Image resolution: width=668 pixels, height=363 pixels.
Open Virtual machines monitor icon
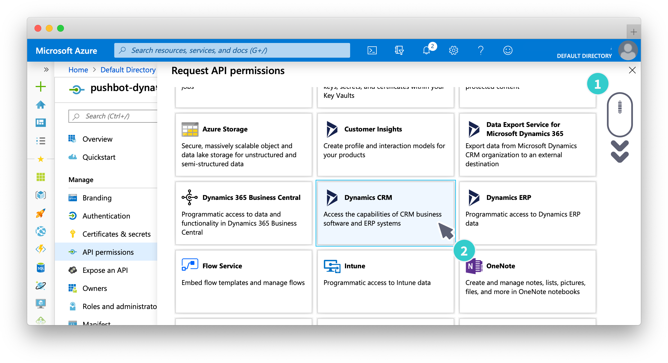point(41,304)
